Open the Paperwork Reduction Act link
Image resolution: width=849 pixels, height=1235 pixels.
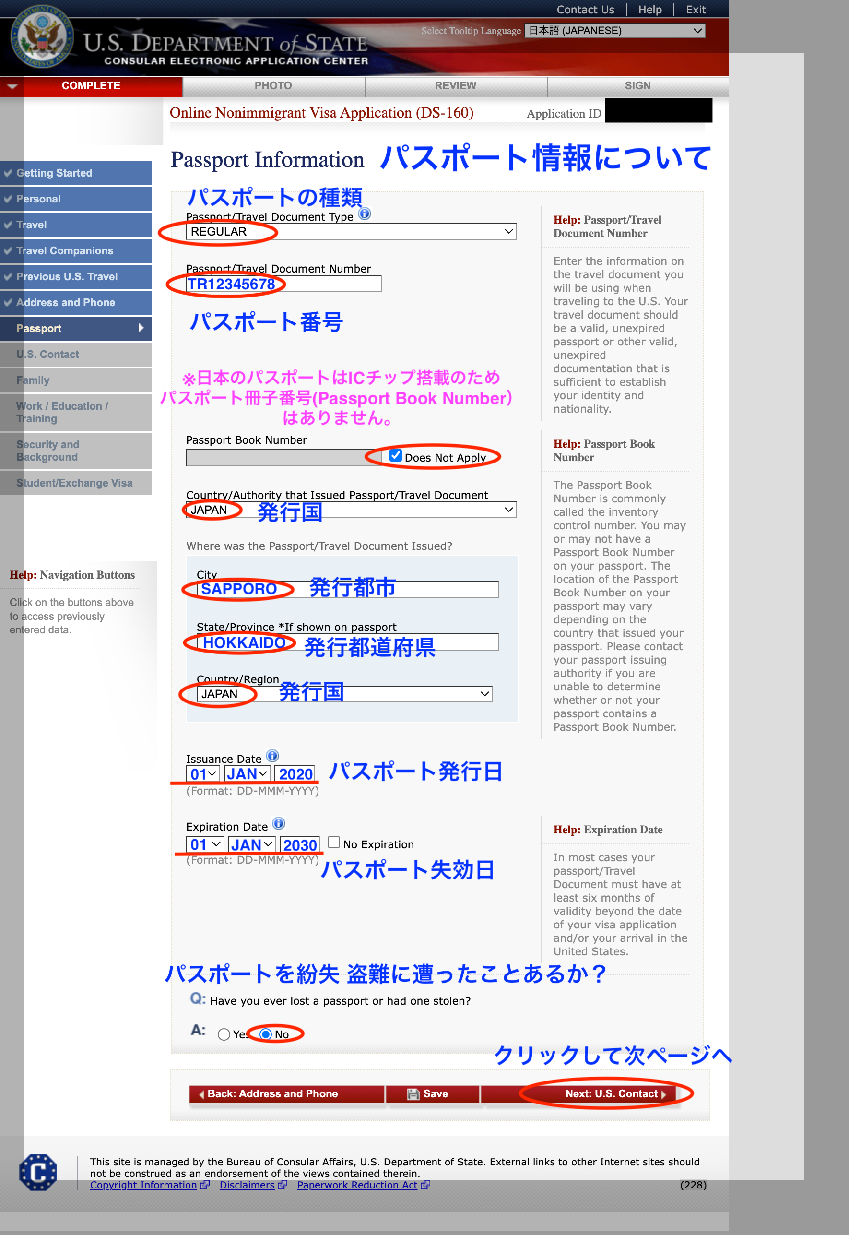point(357,1185)
